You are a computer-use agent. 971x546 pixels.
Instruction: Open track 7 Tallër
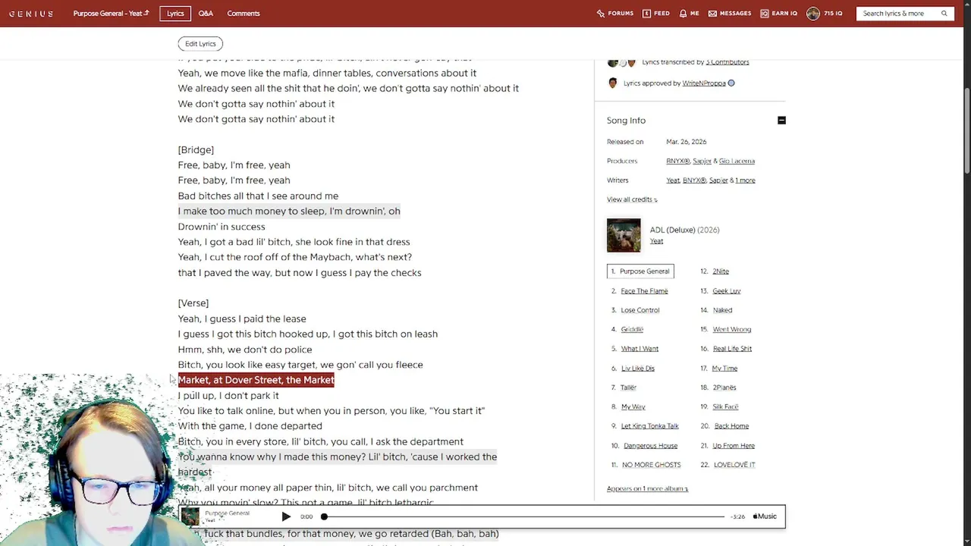(x=628, y=388)
